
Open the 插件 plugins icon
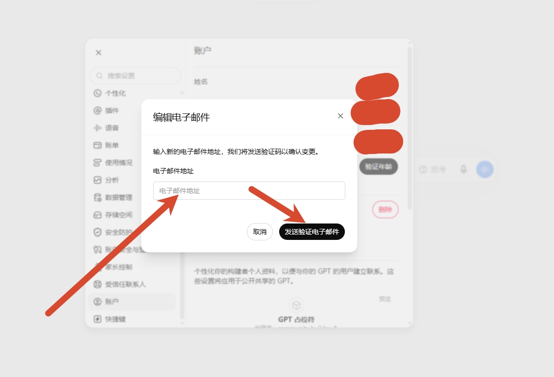pos(98,111)
